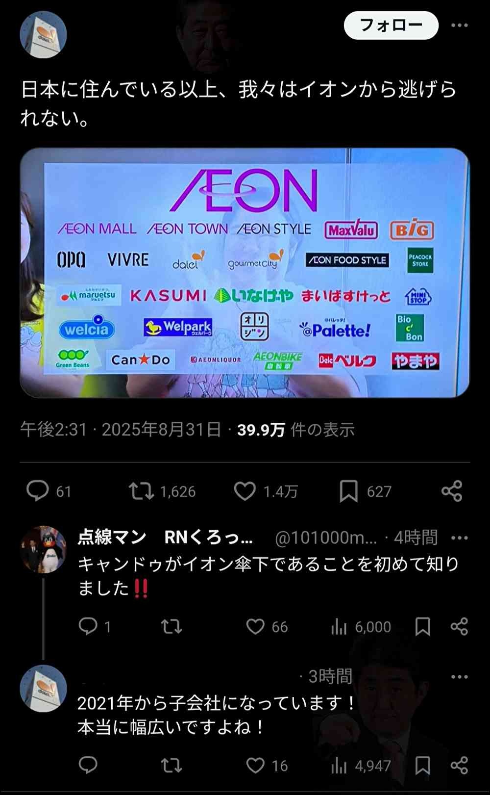The image size is (490, 795).
Task: Open the @101000m... username link
Action: coord(326,538)
